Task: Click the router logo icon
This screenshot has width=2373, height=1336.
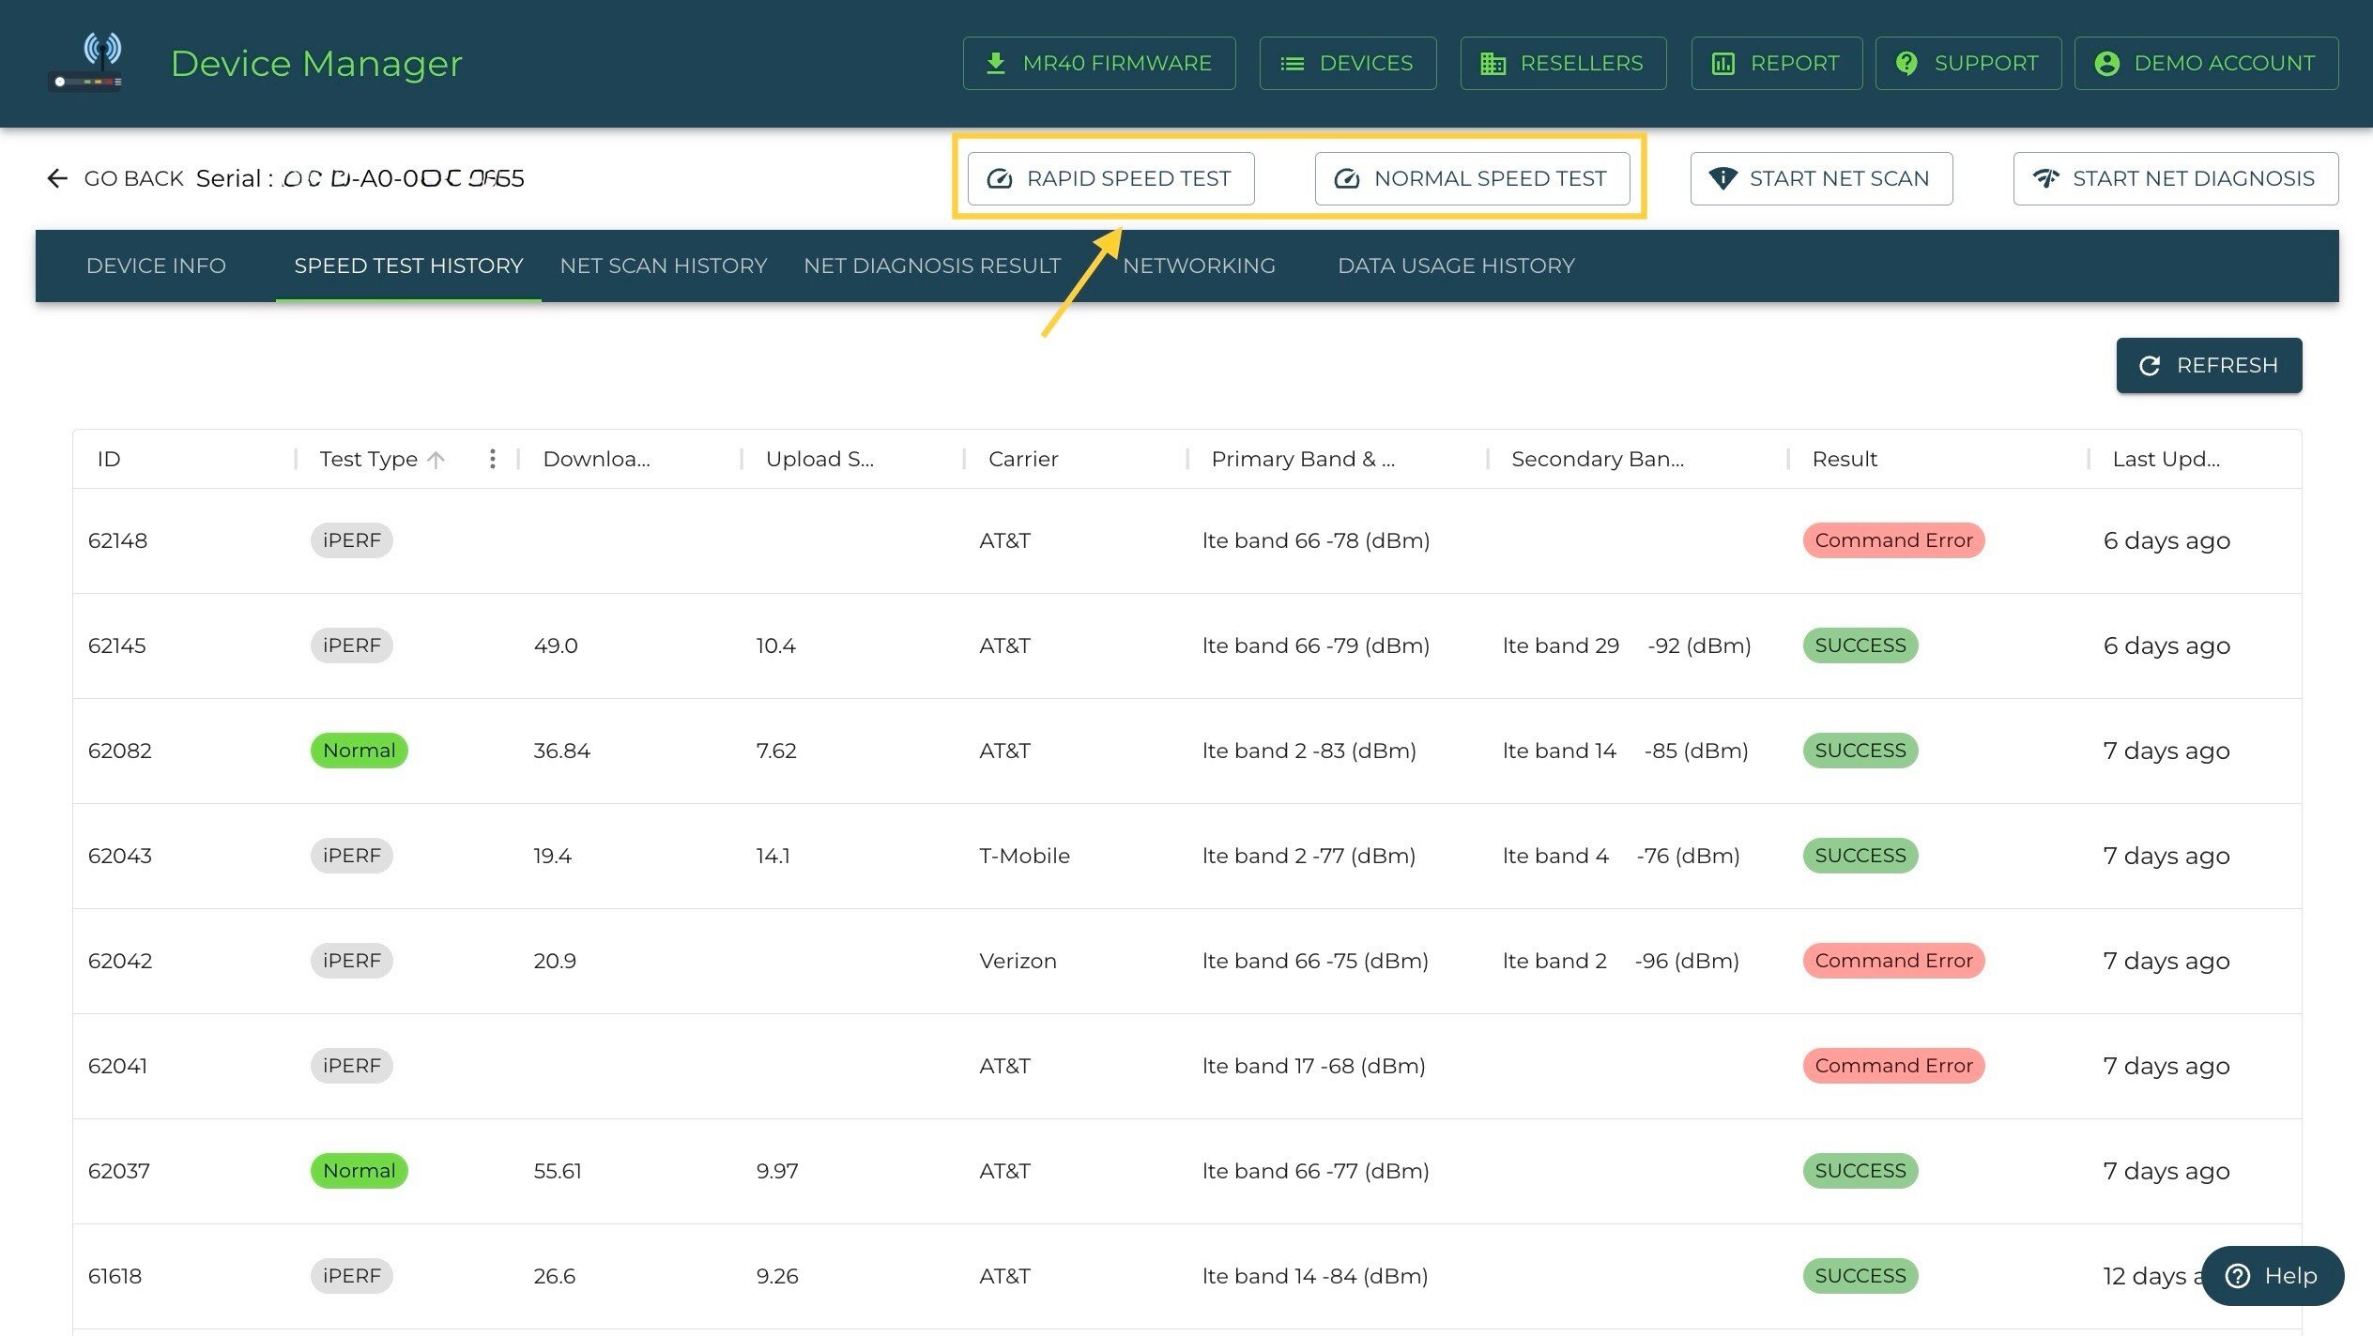Action: [x=86, y=63]
